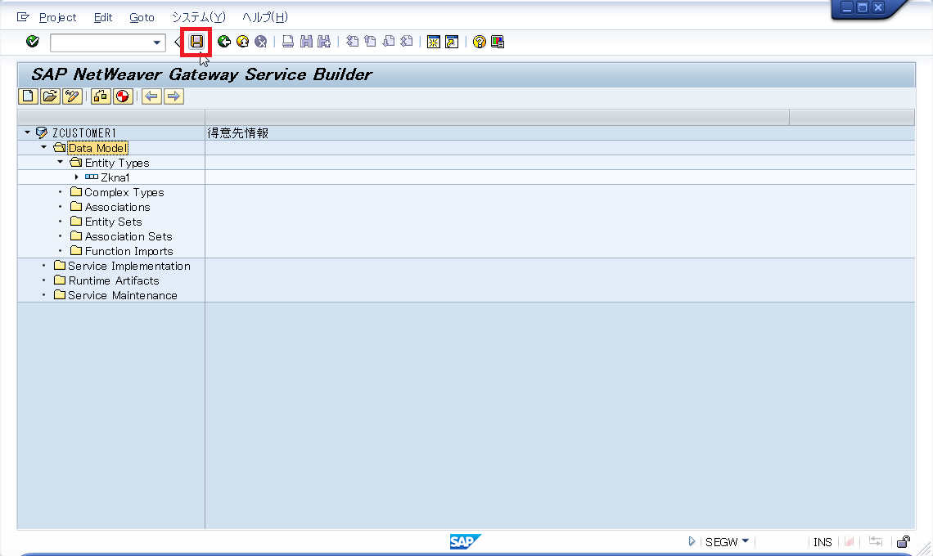Collapse the Entity Types folder arrow
The width and height of the screenshot is (933, 556).
coord(60,162)
